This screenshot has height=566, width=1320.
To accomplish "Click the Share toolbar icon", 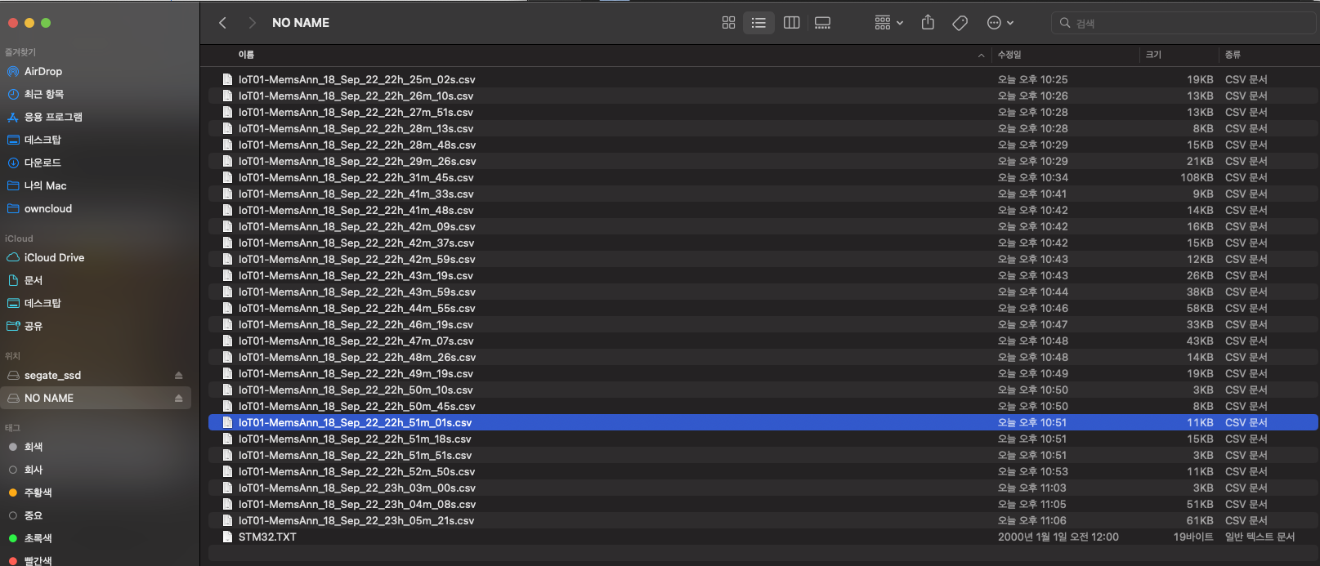I will [x=928, y=23].
